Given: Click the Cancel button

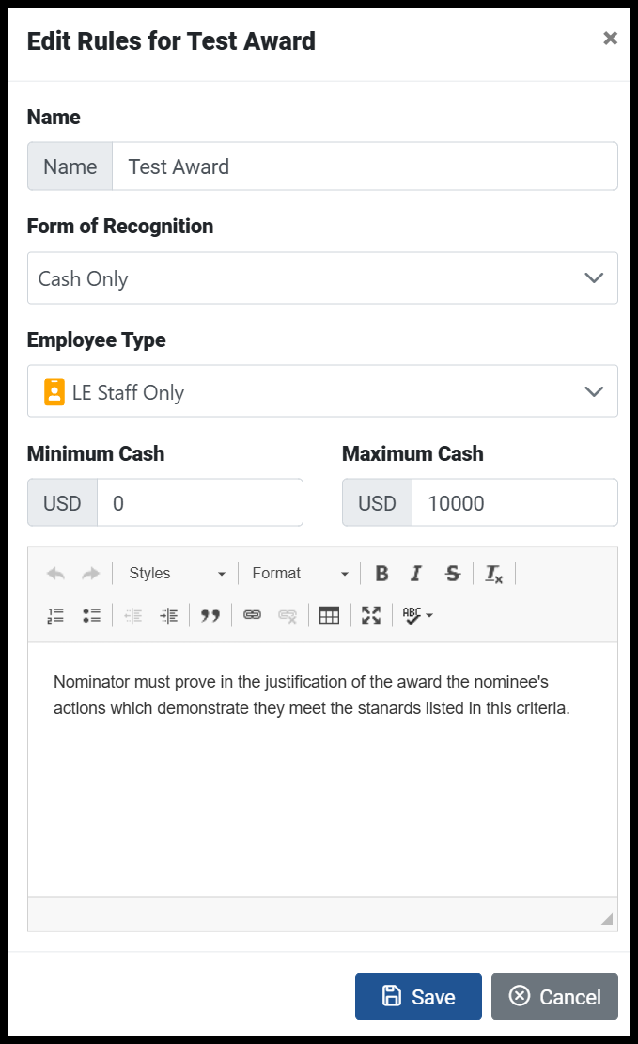Looking at the screenshot, I should [554, 997].
